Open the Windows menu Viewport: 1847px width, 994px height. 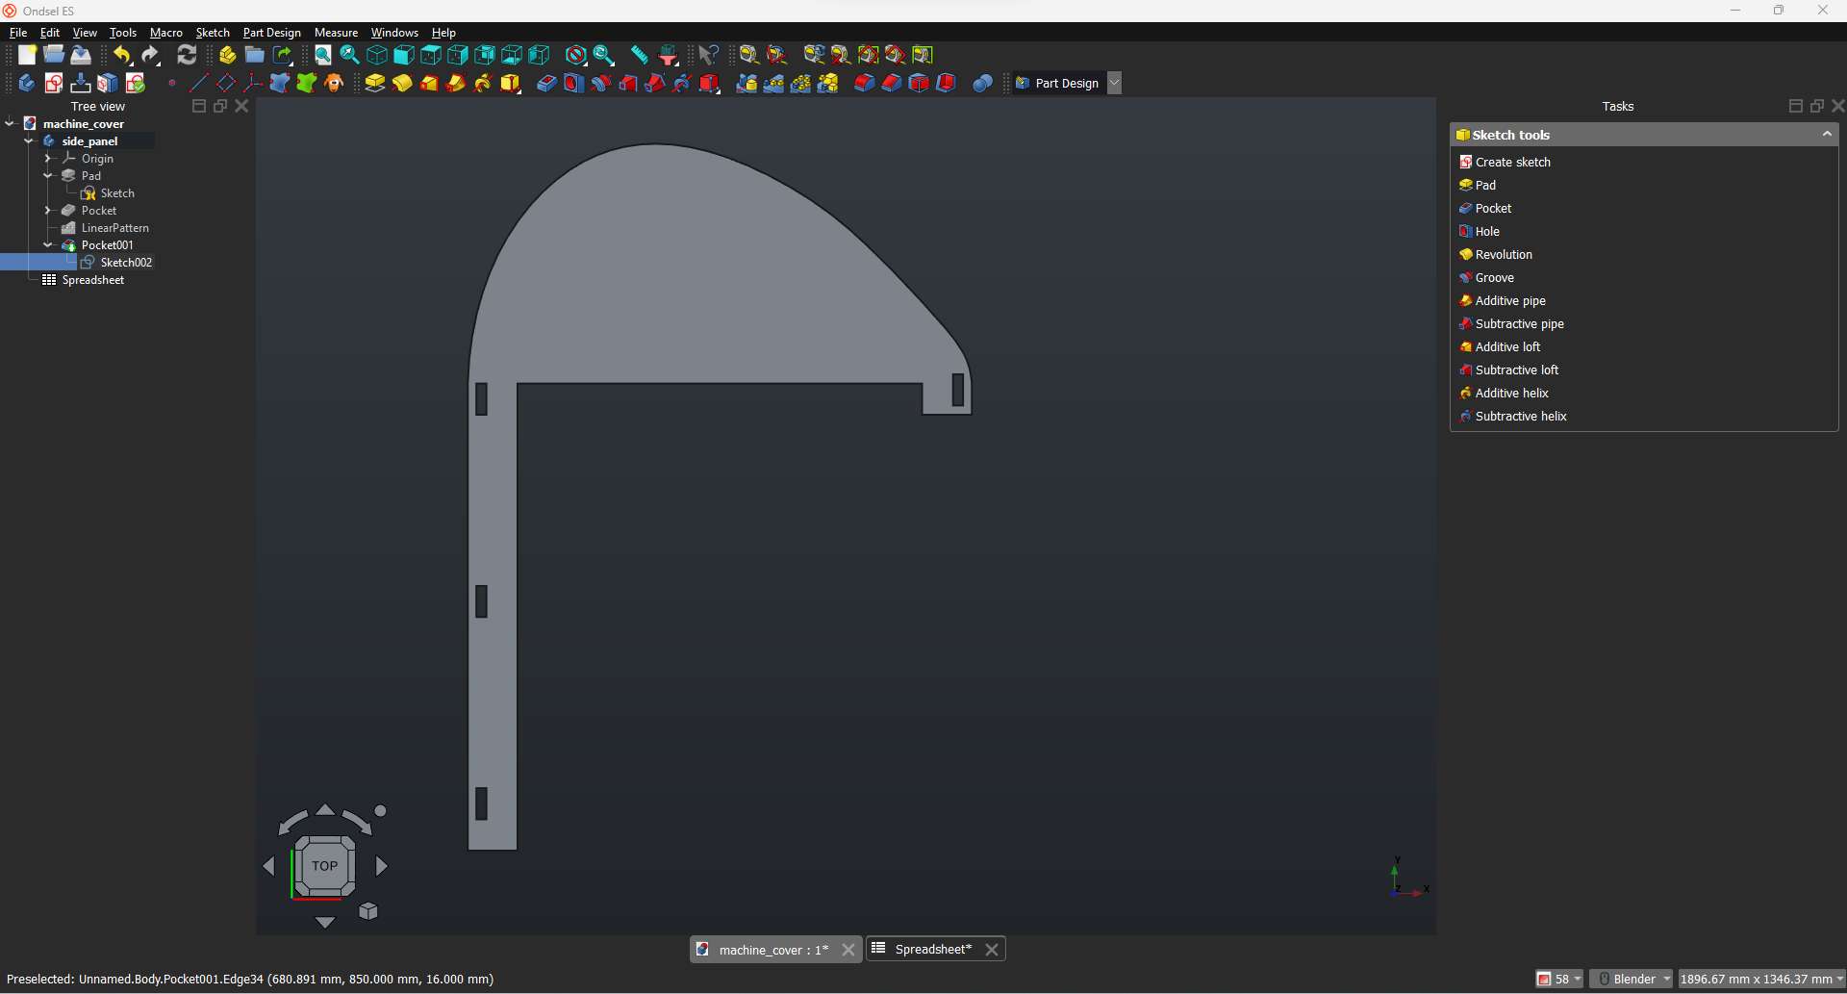[x=394, y=33]
